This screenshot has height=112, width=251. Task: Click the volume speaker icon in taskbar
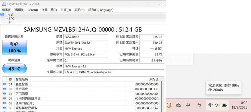click(x=217, y=105)
